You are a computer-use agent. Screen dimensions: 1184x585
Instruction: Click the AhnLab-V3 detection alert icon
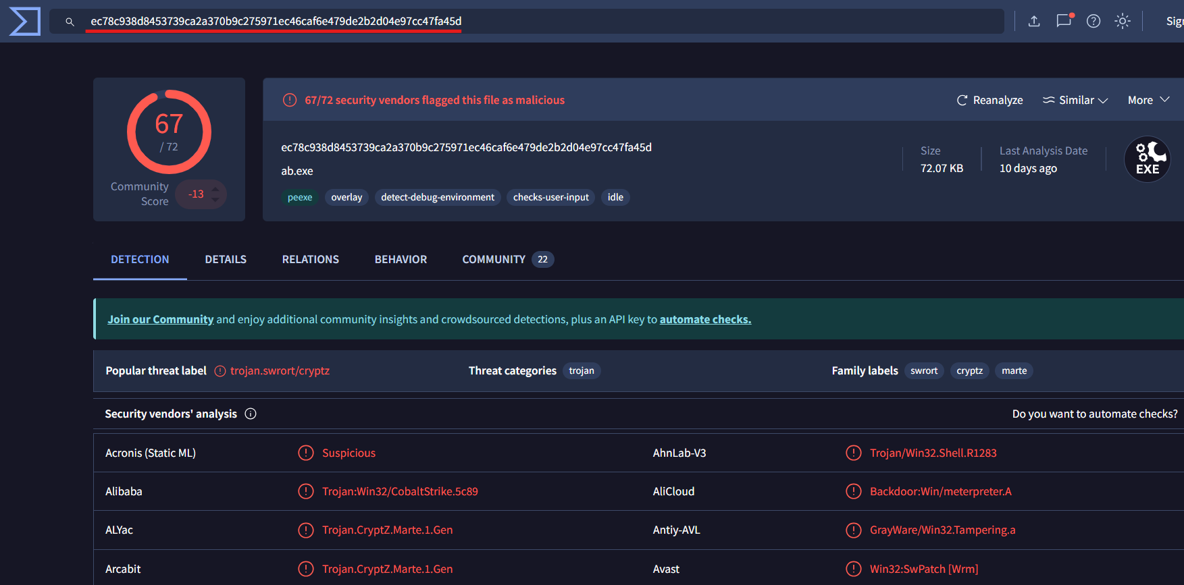click(854, 453)
